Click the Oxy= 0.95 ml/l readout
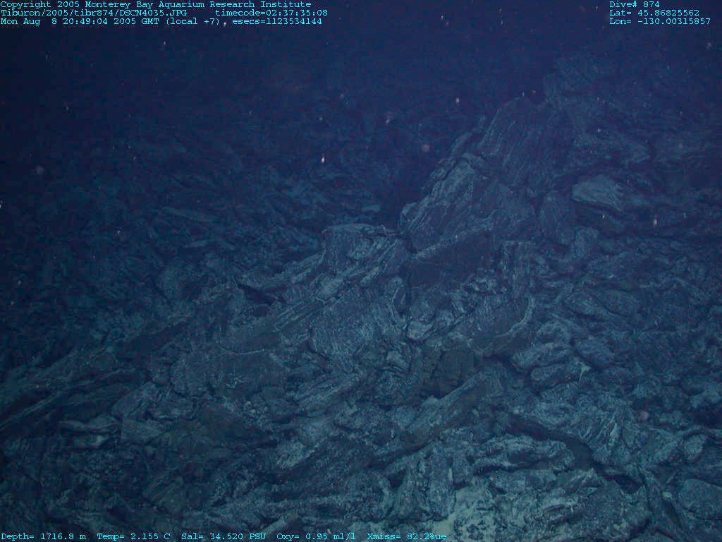This screenshot has width=722, height=542. (x=316, y=536)
